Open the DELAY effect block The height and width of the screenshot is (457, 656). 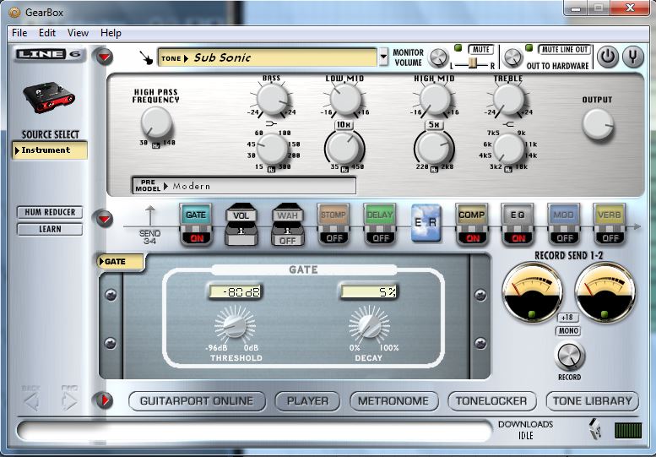point(379,215)
